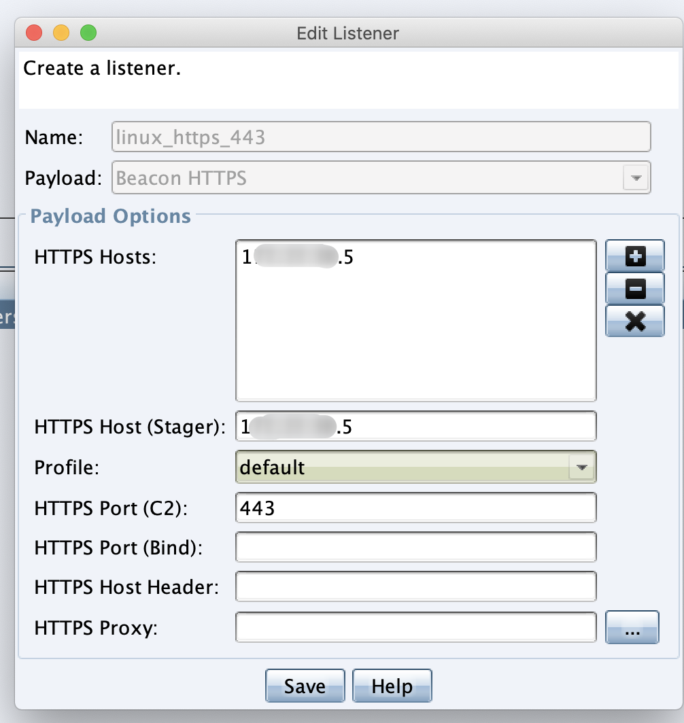Click the Edit Listener title bar
The height and width of the screenshot is (723, 684).
coord(346,33)
